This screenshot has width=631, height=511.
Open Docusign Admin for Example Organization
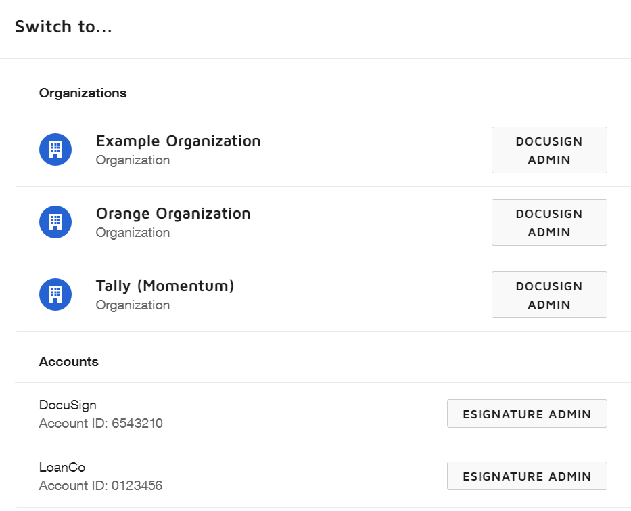click(549, 150)
